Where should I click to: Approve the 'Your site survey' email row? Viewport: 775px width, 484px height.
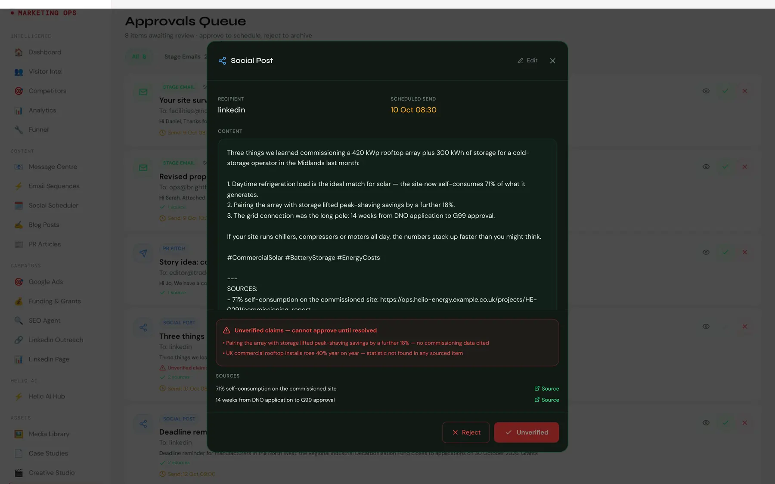point(725,91)
